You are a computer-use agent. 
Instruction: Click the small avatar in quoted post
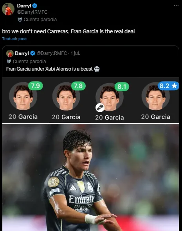[x=10, y=53]
